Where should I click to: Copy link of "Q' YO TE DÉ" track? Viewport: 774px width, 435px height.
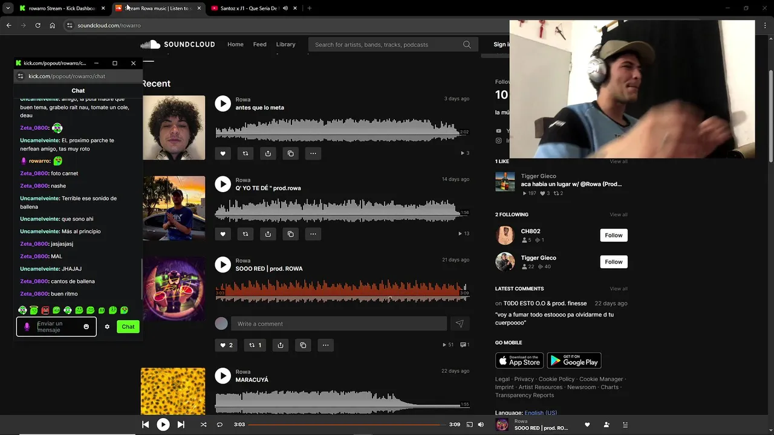click(291, 234)
